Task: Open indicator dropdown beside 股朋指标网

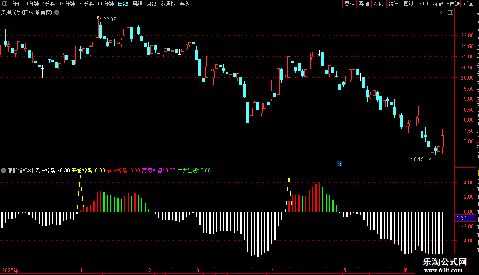Action: click(3, 171)
